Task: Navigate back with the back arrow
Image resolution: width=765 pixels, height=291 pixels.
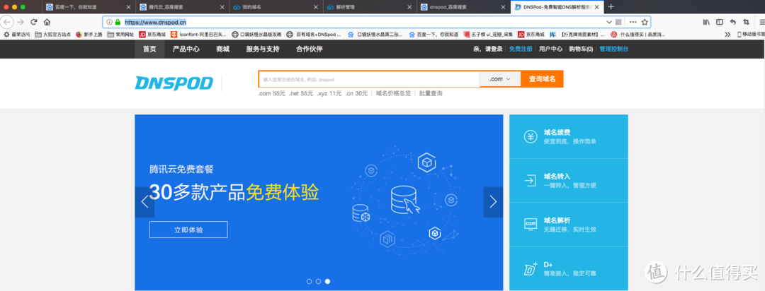Action: pos(7,22)
